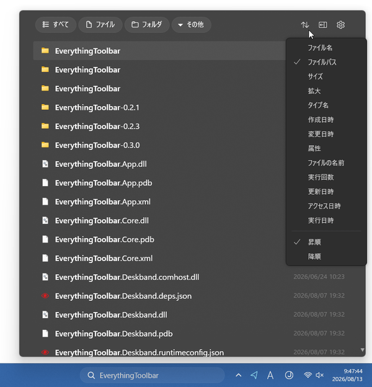The image size is (372, 387).
Task: Select EverythingToolbar.App.pdb result
Action: pos(159,183)
